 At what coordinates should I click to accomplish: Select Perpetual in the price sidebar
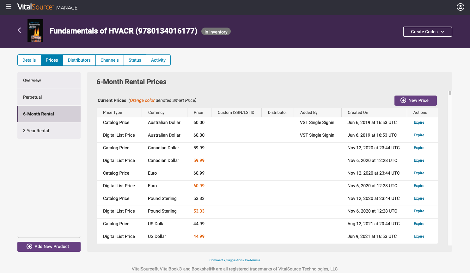pos(49,97)
